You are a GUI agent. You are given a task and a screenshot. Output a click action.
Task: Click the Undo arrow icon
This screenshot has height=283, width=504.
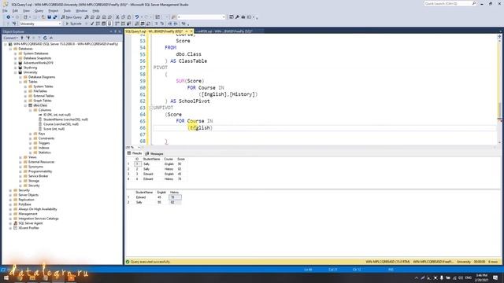pos(137,17)
